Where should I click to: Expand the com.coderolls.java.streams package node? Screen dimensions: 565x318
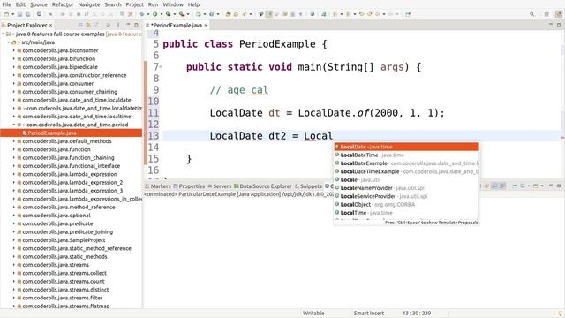[14, 265]
